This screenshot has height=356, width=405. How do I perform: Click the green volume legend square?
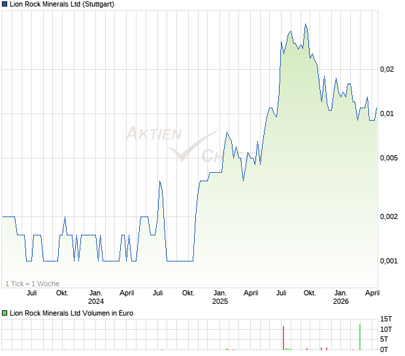coord(5,313)
